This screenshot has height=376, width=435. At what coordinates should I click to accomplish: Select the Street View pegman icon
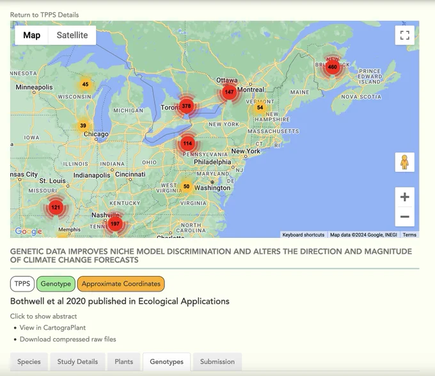[404, 162]
